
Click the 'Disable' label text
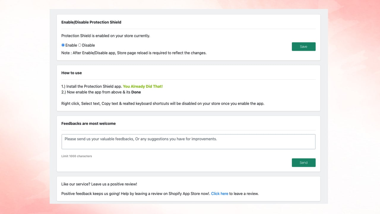88,45
